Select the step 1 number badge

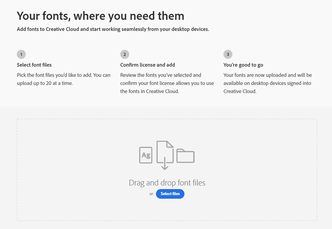coord(21,54)
